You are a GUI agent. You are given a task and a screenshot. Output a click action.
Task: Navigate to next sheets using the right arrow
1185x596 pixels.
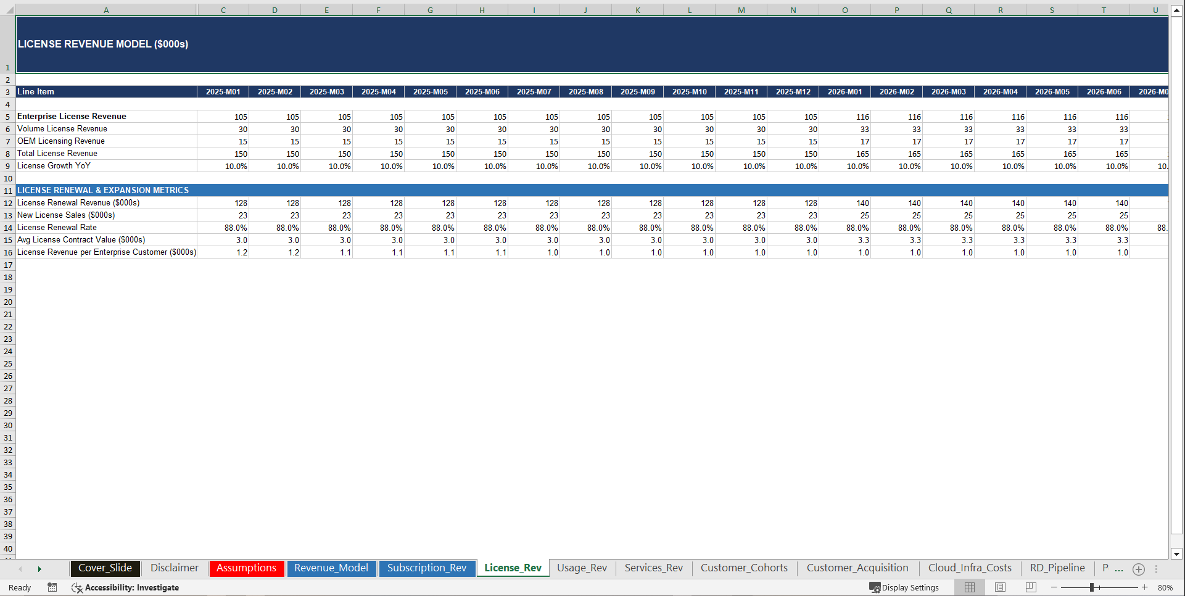click(x=39, y=569)
